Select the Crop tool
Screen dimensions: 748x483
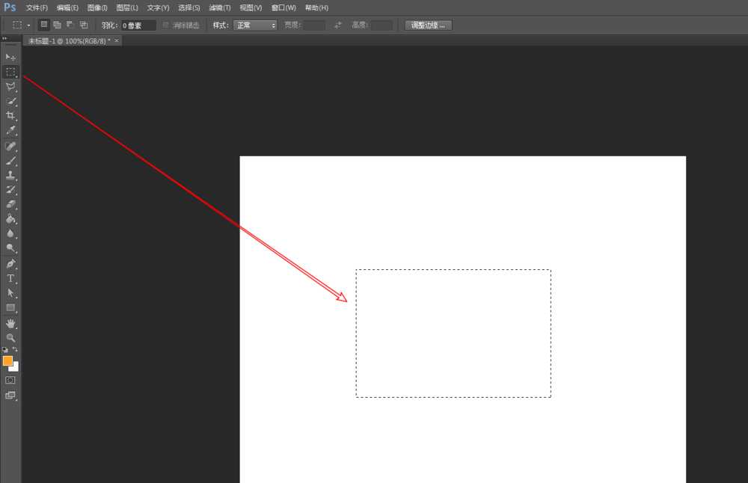10,116
